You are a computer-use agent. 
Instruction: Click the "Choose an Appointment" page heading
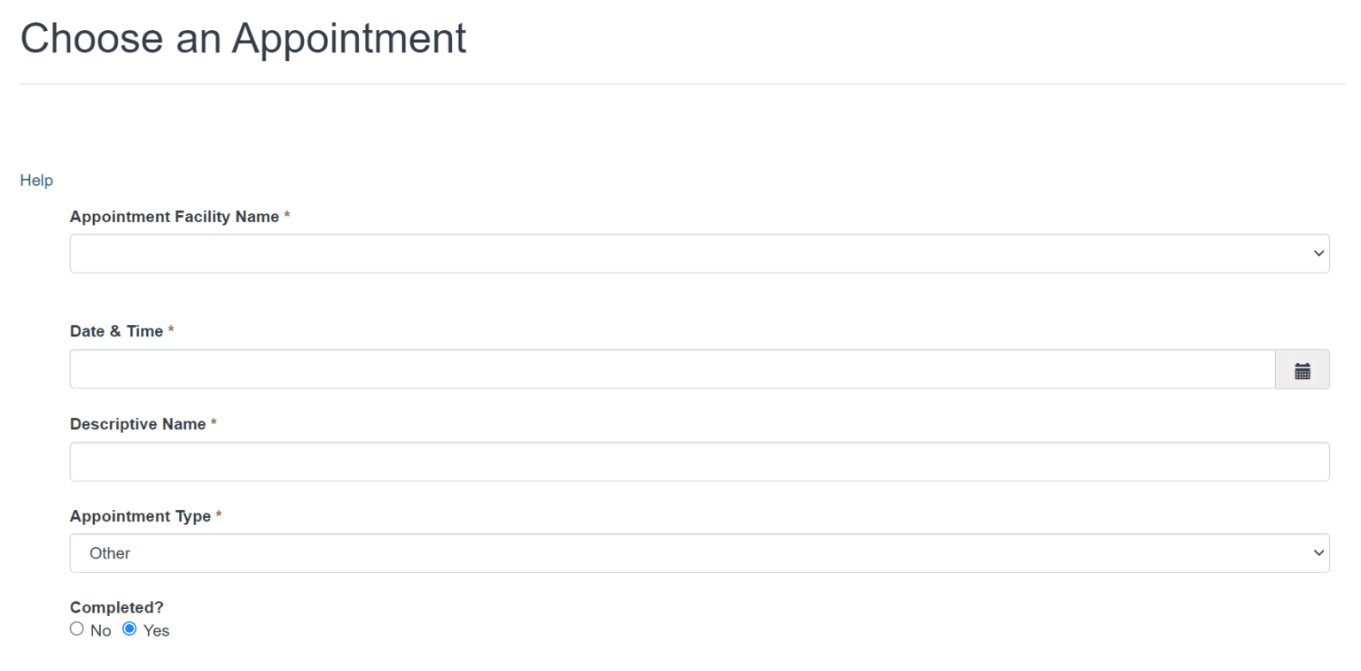(243, 39)
